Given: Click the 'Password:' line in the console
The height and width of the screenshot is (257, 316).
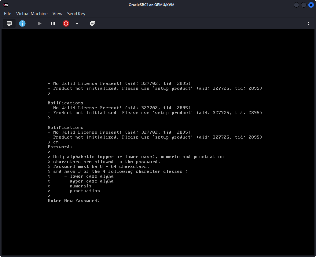Looking at the screenshot, I should pyautogui.click(x=60, y=147).
